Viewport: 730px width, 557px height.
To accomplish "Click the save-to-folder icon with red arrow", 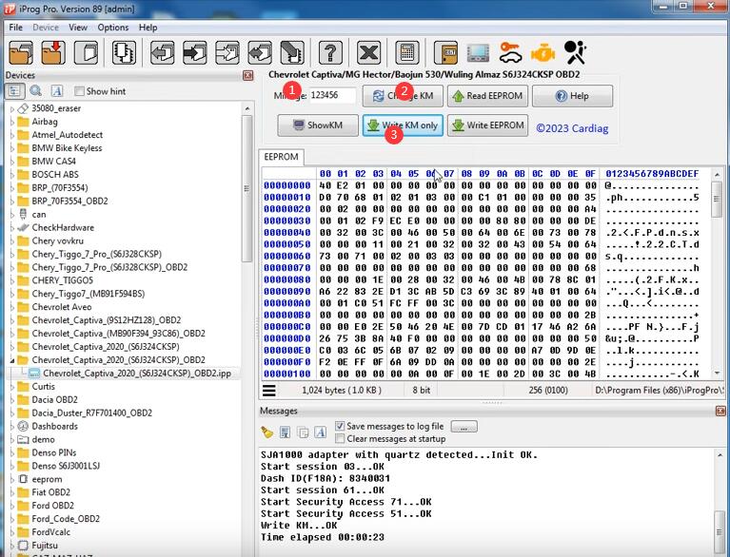I will pos(52,52).
